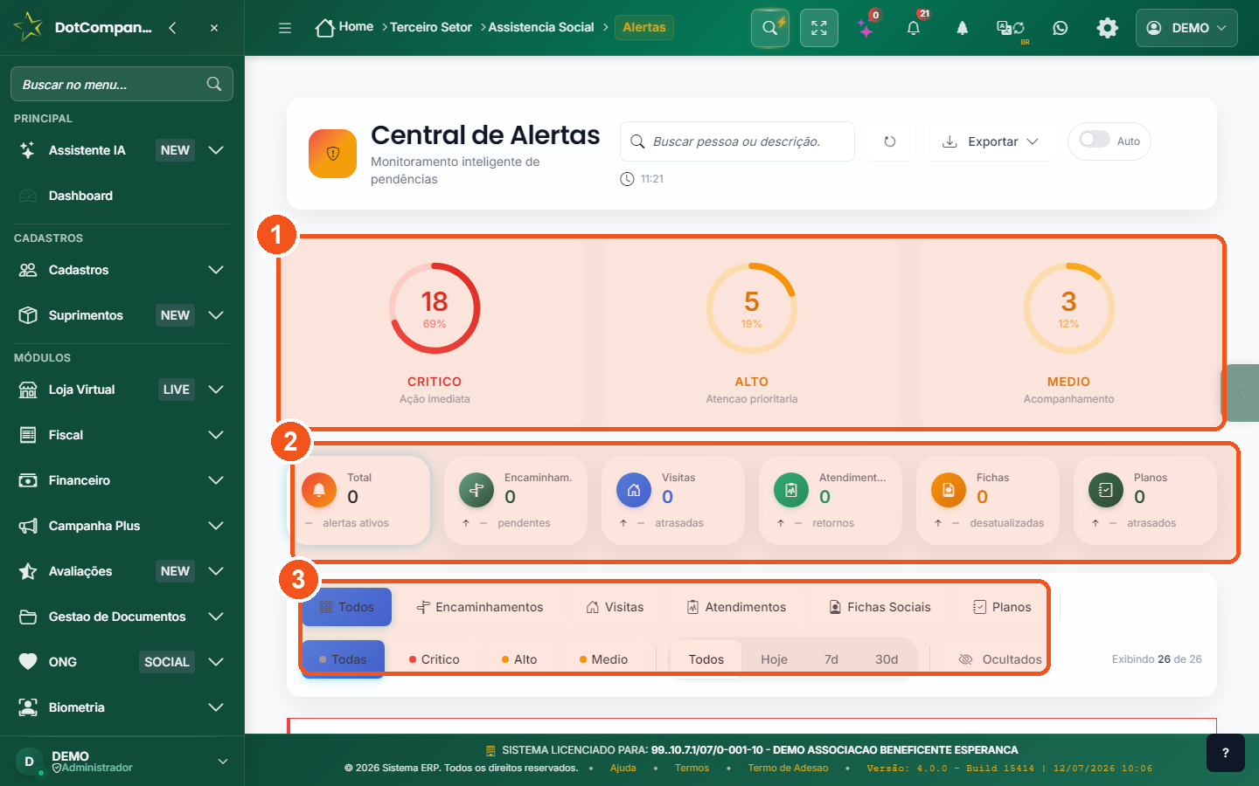Select the Todos category tab
The image size is (1259, 786).
click(x=347, y=607)
